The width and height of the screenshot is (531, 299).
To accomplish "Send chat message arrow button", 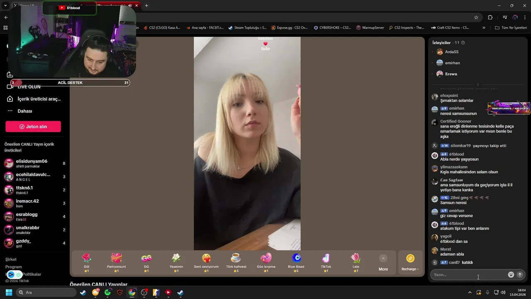I will coord(520,274).
